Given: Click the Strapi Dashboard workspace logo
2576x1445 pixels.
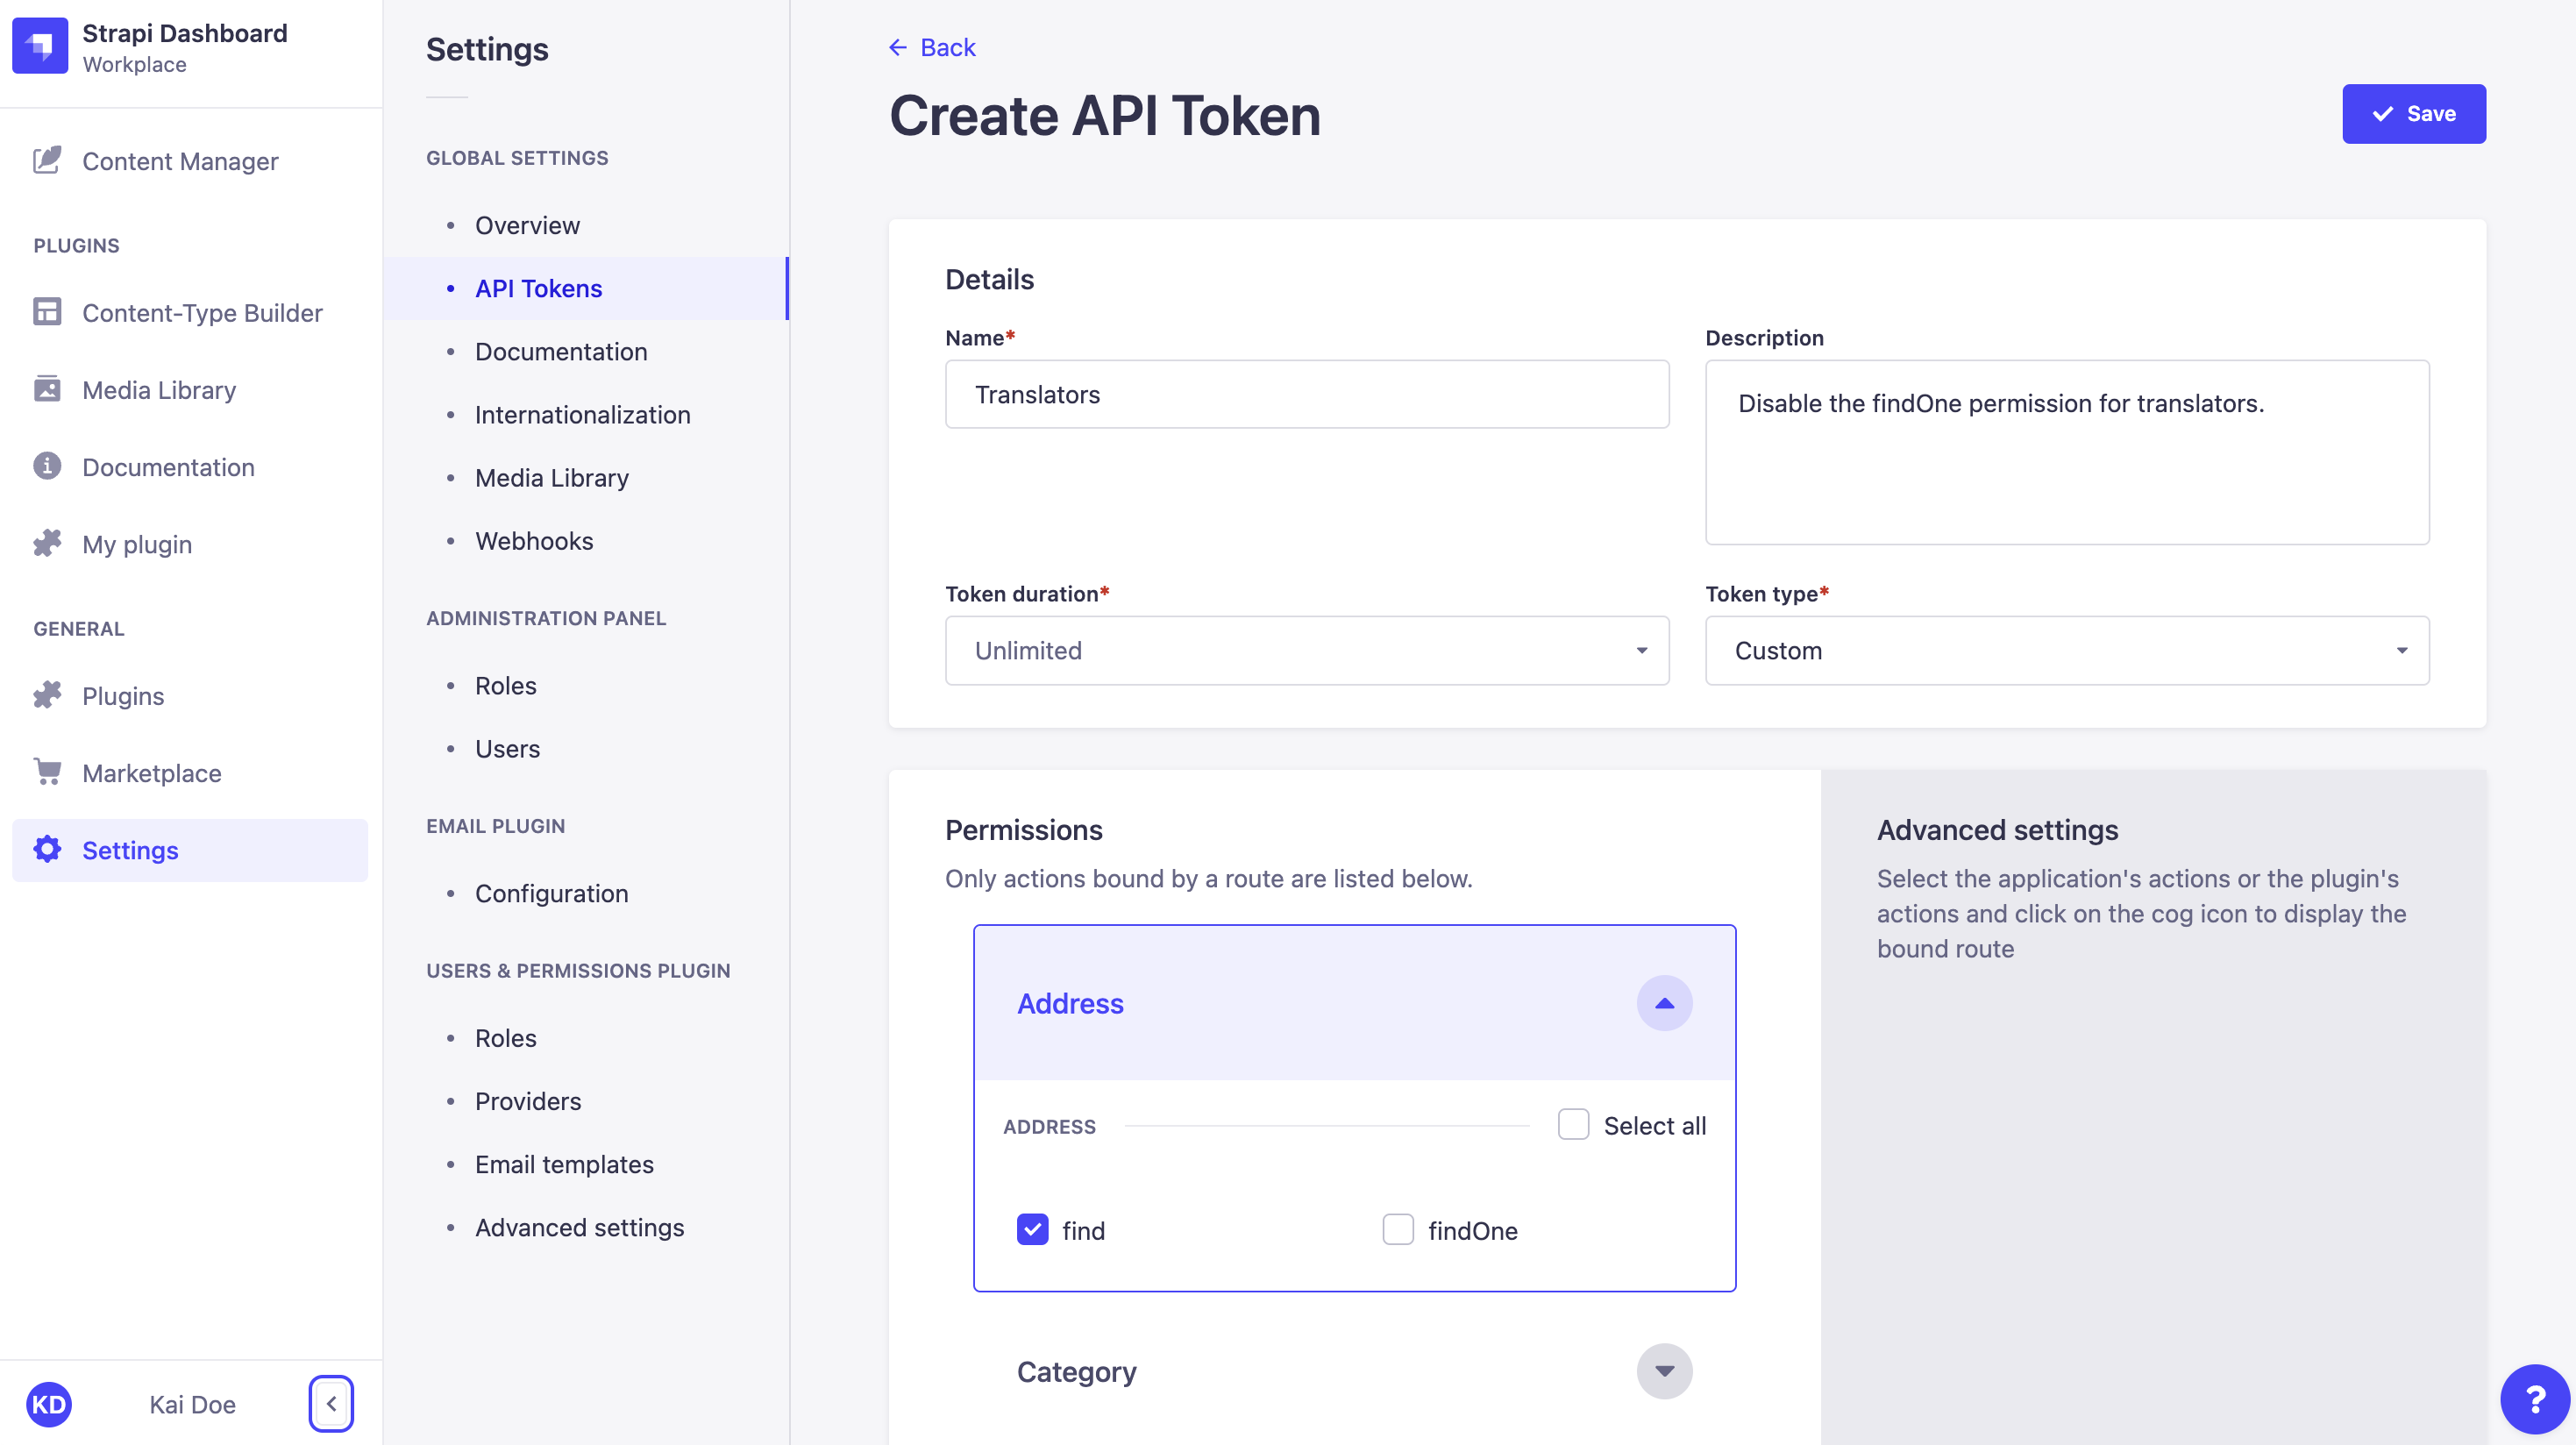Looking at the screenshot, I should pyautogui.click(x=40, y=45).
